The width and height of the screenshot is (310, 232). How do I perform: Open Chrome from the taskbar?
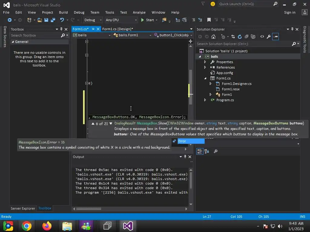click(x=27, y=226)
